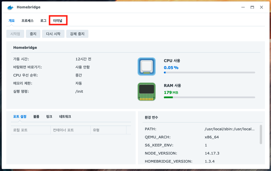
Task: Click the 로컬 포트 column header
Action: coord(31,130)
